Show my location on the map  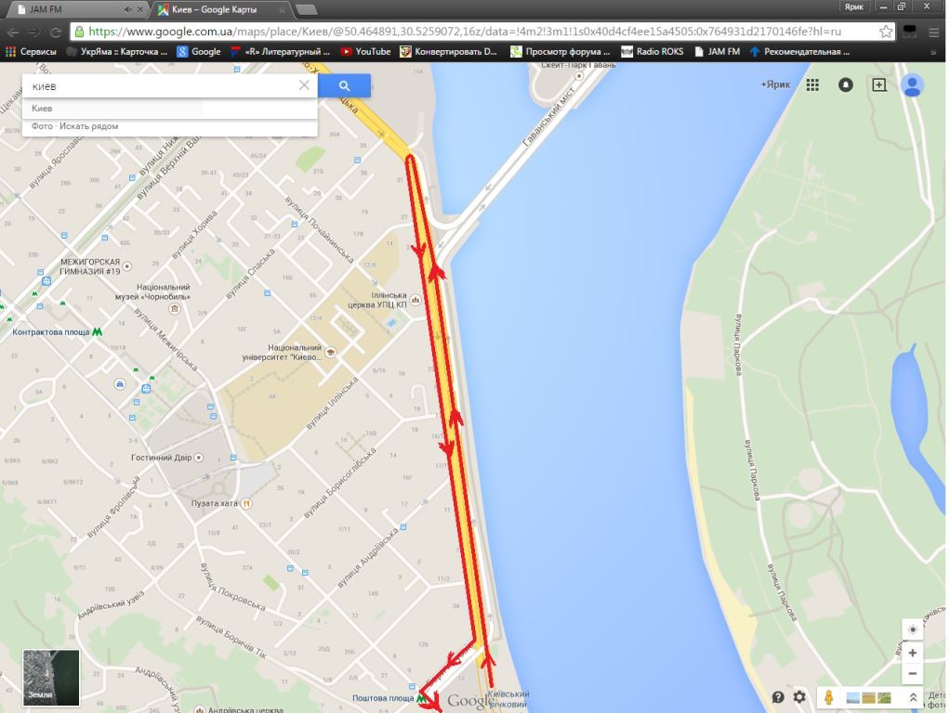click(913, 629)
